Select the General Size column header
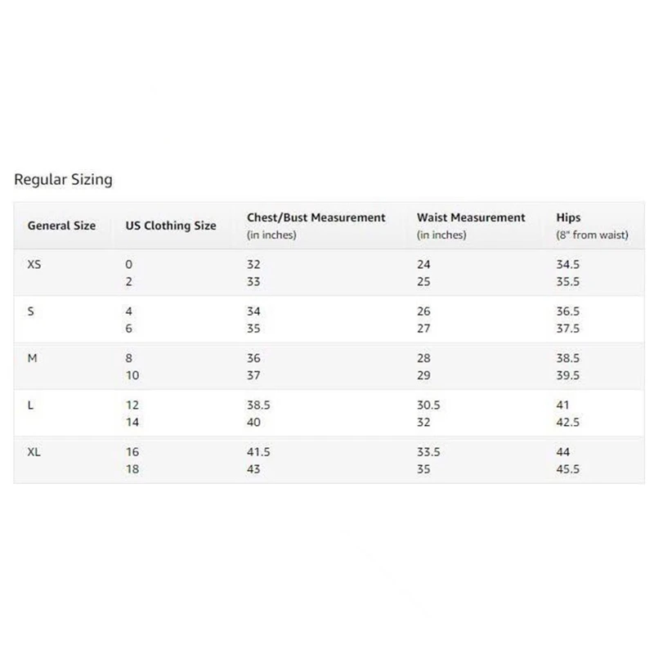 pos(62,226)
